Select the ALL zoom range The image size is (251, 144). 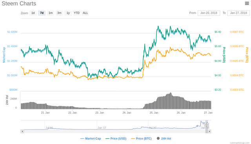[85, 13]
